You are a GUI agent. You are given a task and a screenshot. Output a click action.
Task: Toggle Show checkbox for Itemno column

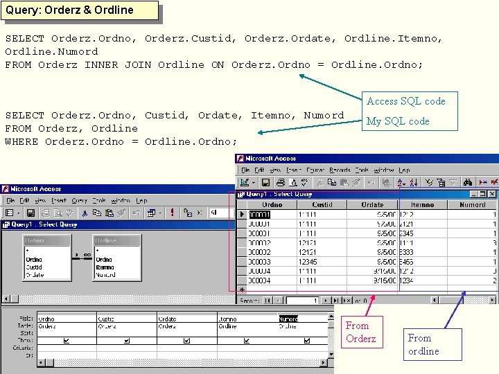(x=247, y=341)
